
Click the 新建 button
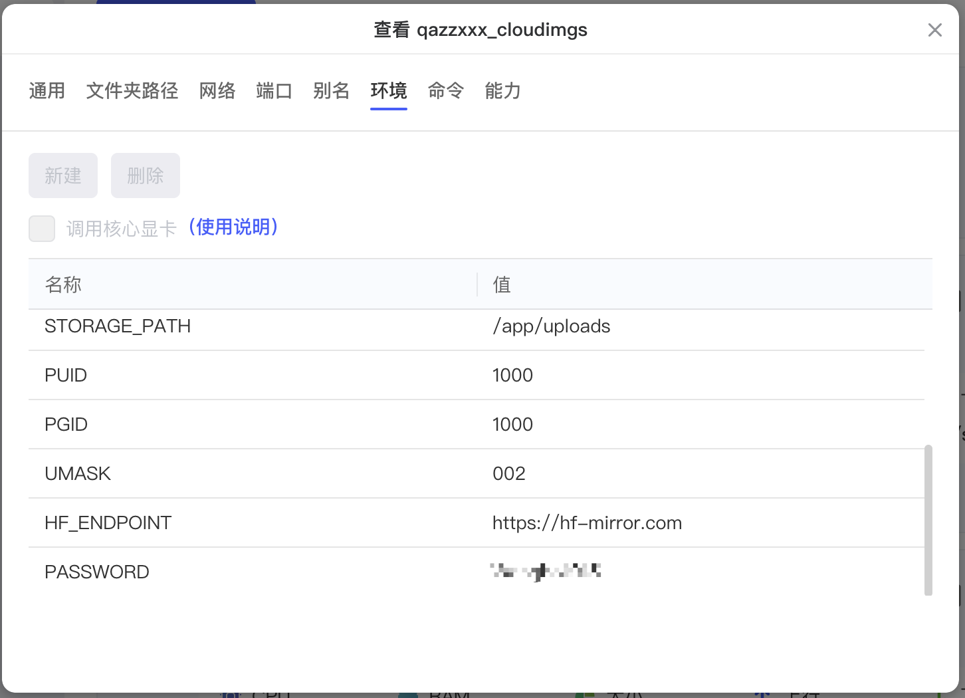[63, 175]
